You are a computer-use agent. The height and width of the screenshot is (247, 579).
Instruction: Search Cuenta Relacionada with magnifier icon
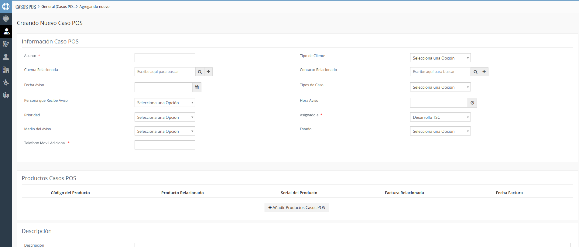(200, 72)
